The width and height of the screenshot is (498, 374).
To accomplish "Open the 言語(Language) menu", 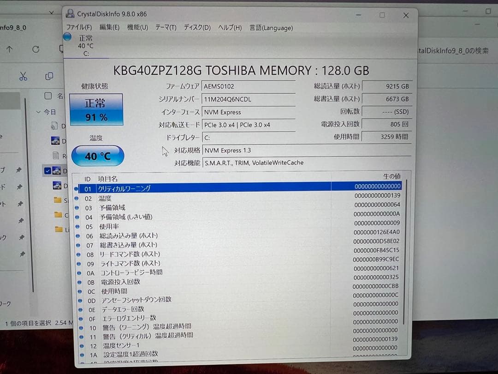I will 271,28.
